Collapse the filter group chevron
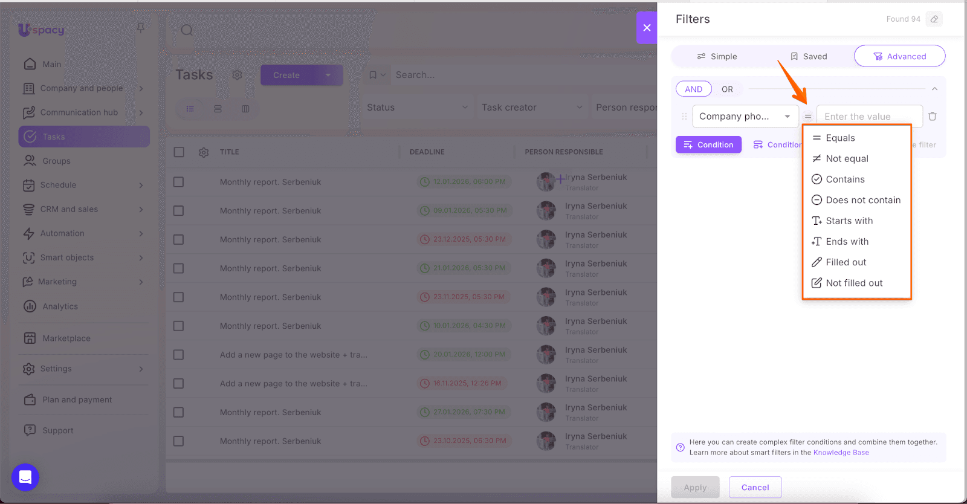Image resolution: width=967 pixels, height=504 pixels. (x=934, y=89)
